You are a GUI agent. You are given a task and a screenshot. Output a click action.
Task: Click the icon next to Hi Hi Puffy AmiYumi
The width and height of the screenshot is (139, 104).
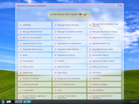tap(55, 84)
